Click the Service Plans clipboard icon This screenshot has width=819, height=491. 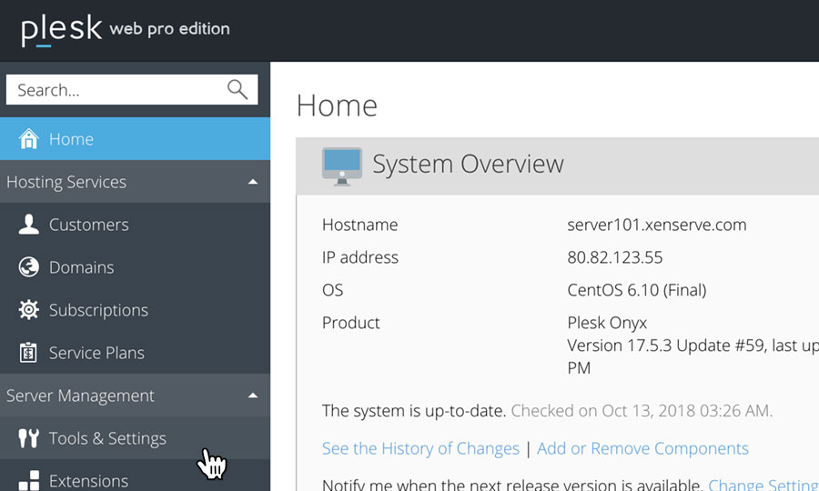tap(28, 353)
